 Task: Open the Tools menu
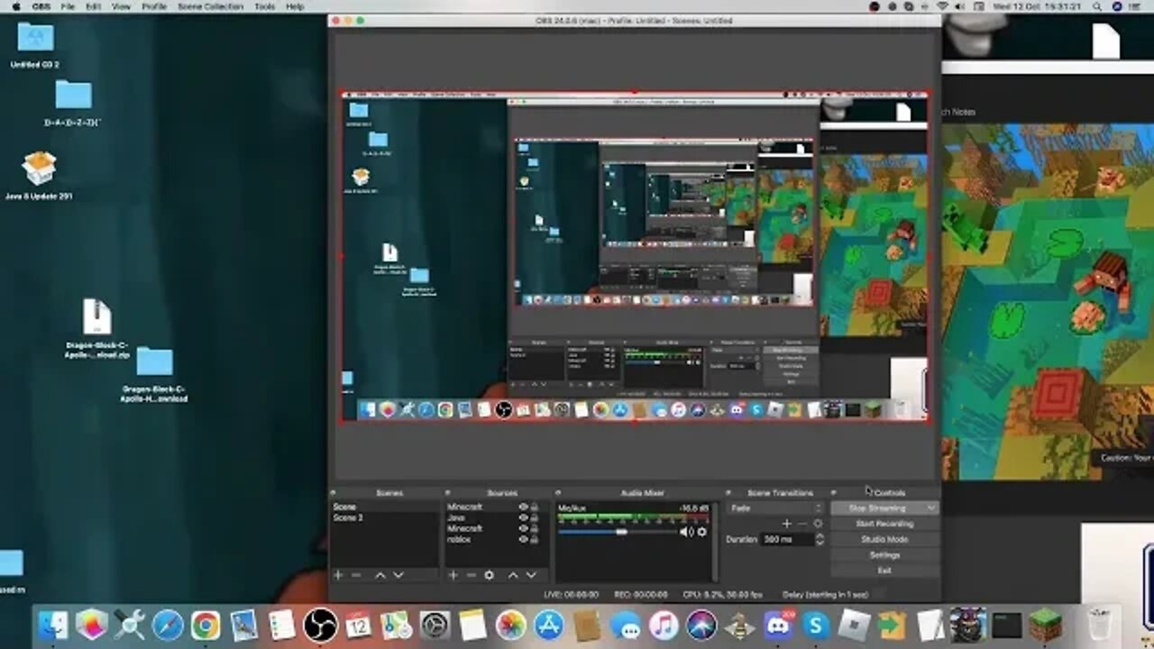tap(265, 6)
